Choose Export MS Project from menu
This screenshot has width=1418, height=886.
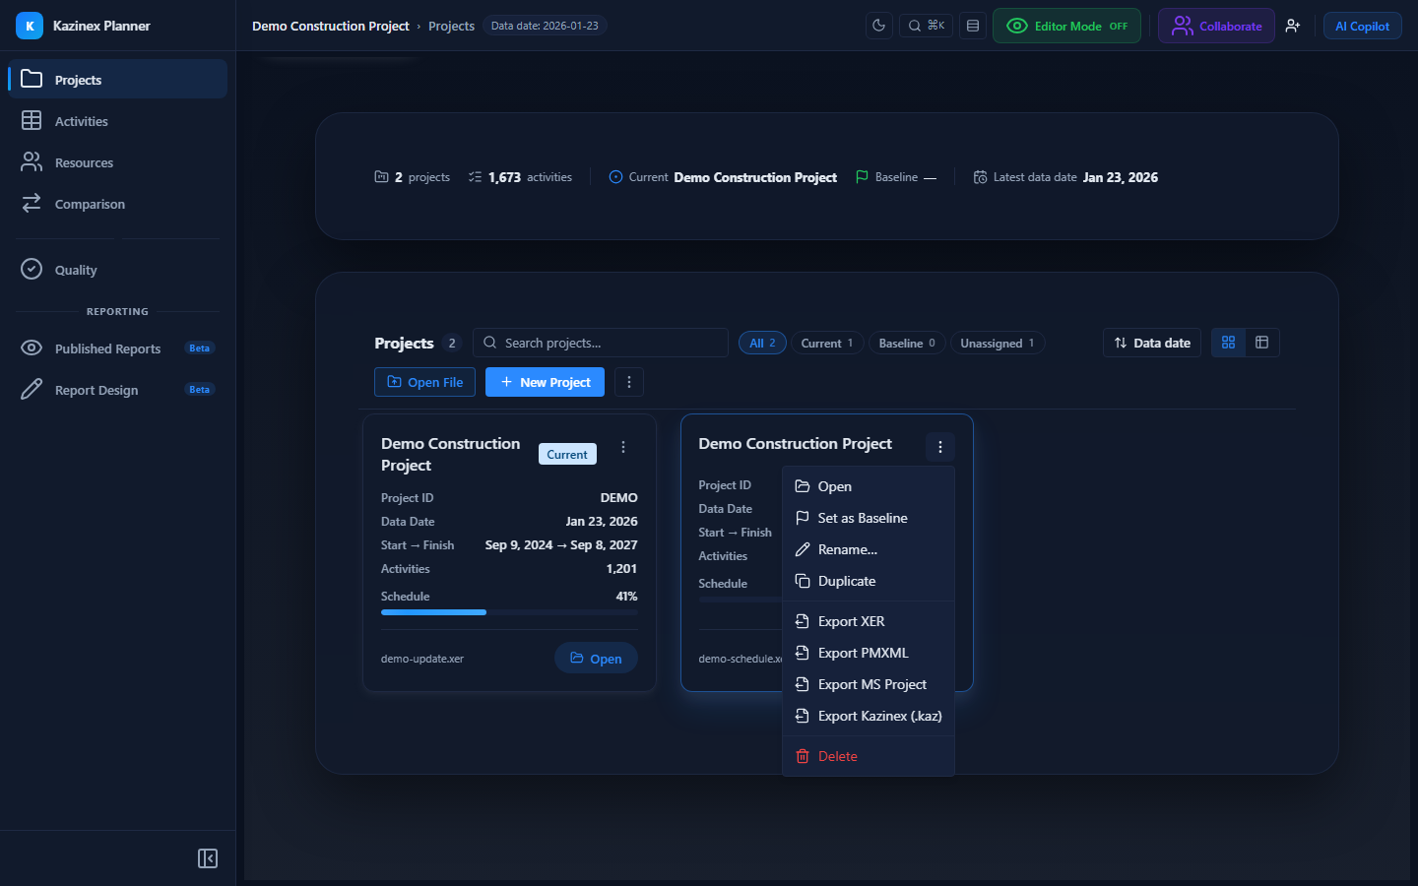click(869, 684)
